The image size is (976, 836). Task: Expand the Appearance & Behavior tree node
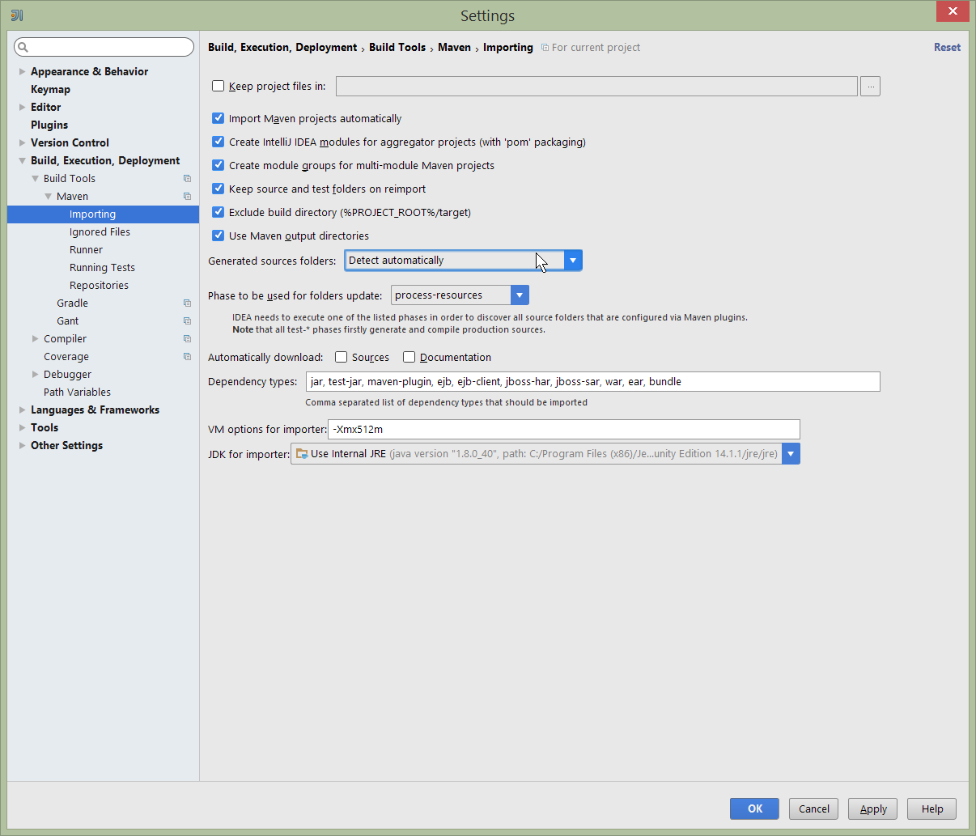22,72
